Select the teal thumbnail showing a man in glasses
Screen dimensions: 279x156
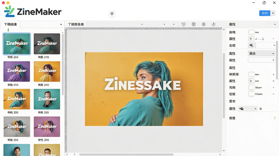[17, 150]
